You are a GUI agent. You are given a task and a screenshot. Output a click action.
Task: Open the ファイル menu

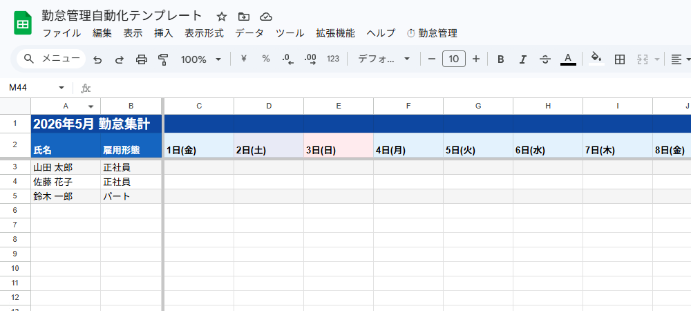(x=61, y=33)
